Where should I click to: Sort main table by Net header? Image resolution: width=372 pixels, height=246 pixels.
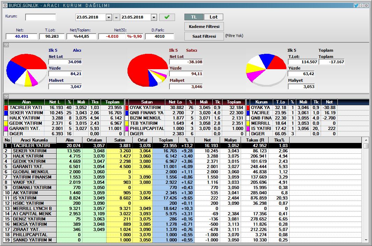[x=207, y=140]
